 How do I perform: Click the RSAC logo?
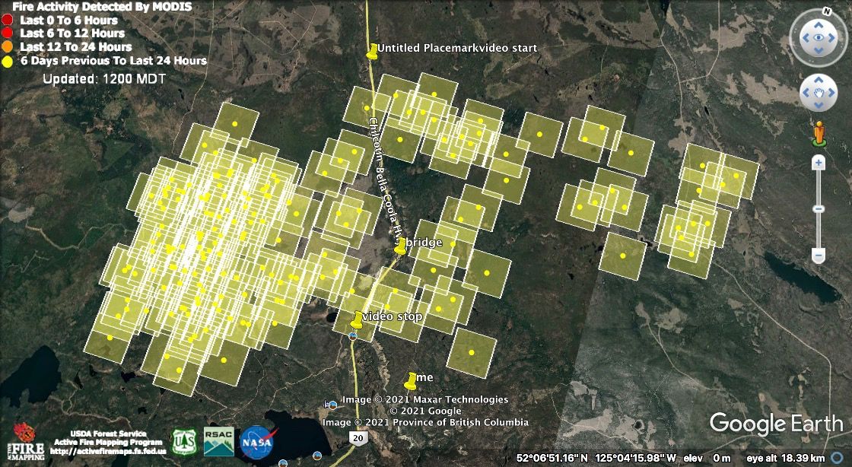coord(219,441)
